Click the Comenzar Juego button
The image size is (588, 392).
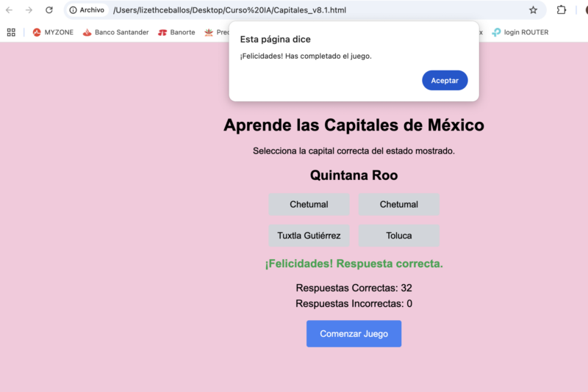(x=354, y=333)
